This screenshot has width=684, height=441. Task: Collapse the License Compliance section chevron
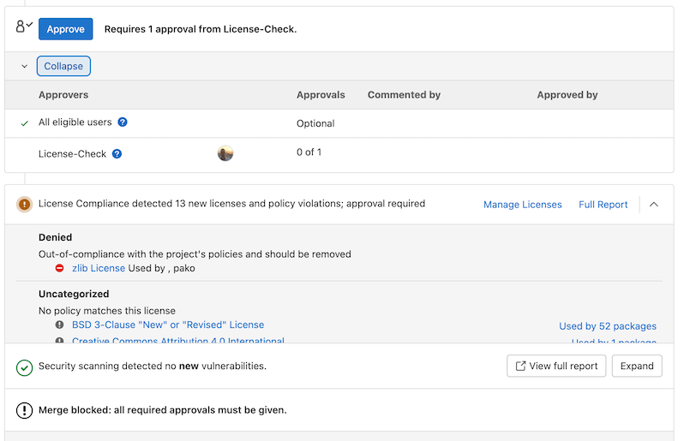tap(654, 205)
